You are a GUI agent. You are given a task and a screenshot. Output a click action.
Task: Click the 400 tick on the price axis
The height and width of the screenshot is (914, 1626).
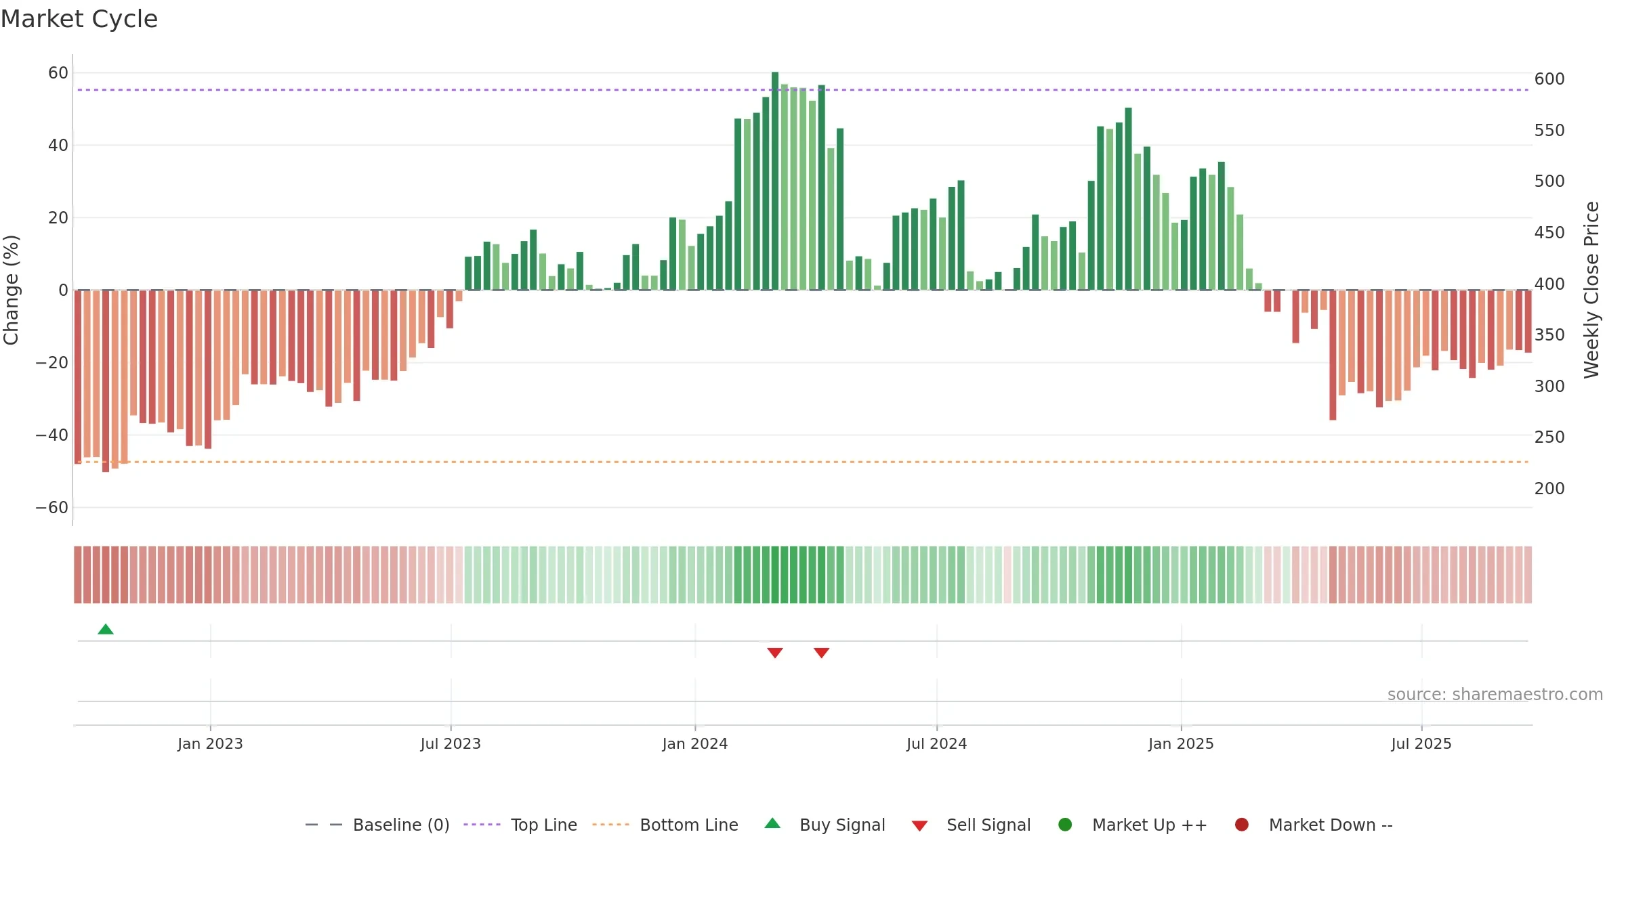tap(1549, 284)
